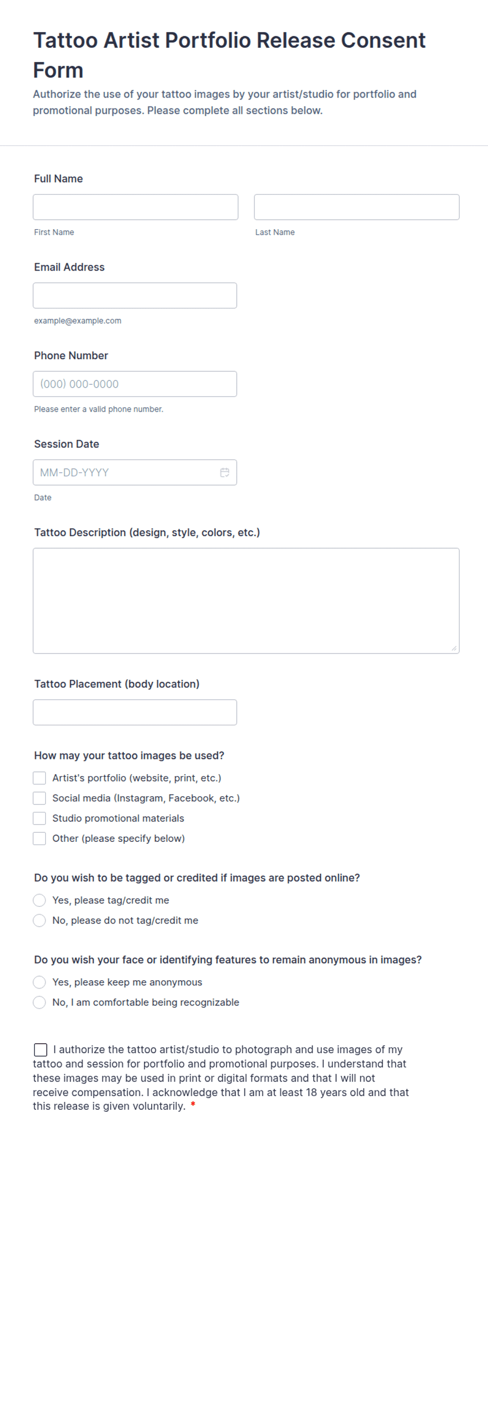Click inside the Tattoo Description text area
Screen dimensions: 488x1415
246,601
